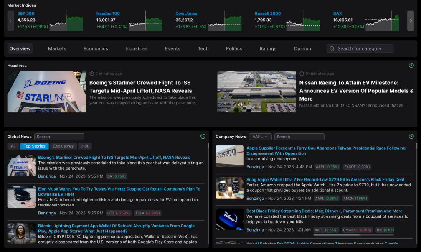The width and height of the screenshot is (421, 252).
Task: Click the TSLA (-2.90%) ticker tag
Action: tap(148, 213)
